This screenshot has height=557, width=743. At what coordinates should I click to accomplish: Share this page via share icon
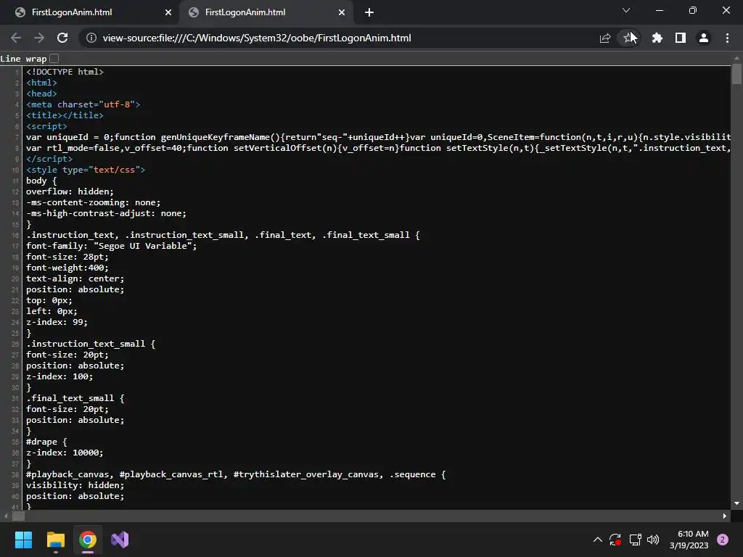point(605,38)
